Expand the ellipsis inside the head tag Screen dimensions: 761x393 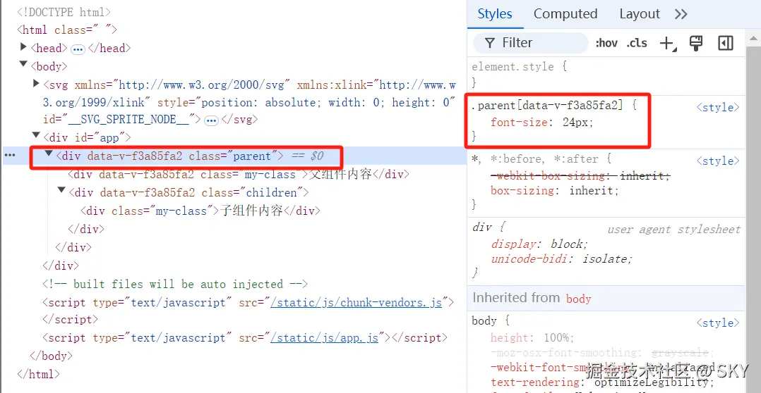click(x=78, y=49)
